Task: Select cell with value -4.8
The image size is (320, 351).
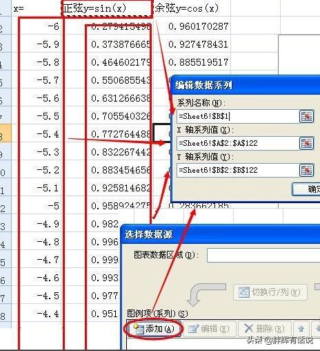Action: click(37, 242)
